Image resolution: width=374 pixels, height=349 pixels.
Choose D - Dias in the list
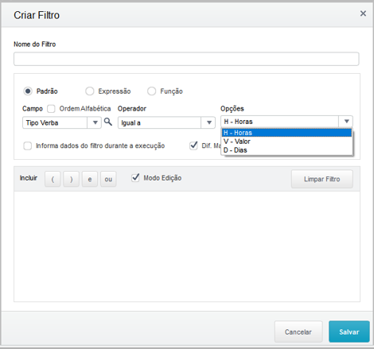(287, 150)
